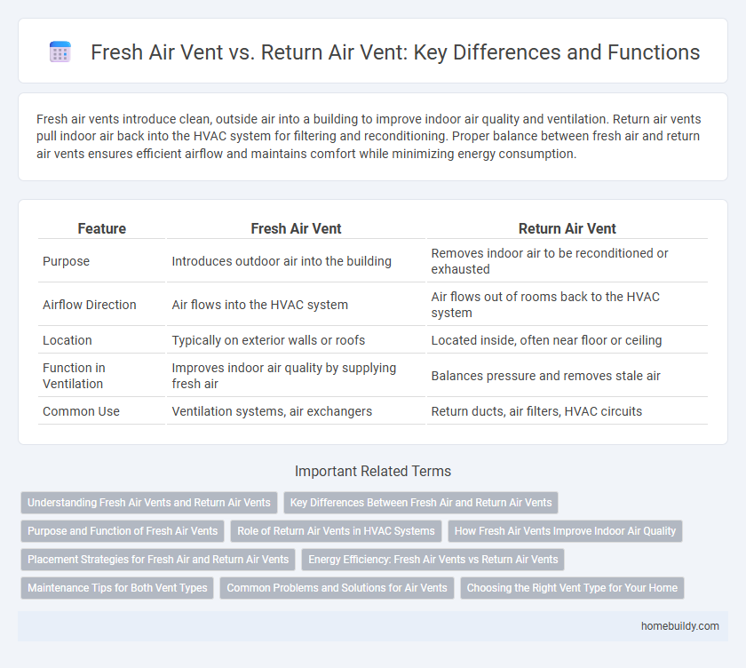
Task: Click the 'Fresh Air Vent' column header
Action: [x=296, y=228]
